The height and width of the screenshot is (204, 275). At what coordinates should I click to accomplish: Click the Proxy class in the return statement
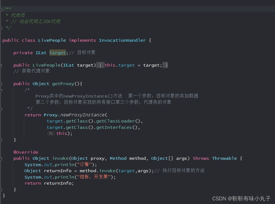(50, 115)
